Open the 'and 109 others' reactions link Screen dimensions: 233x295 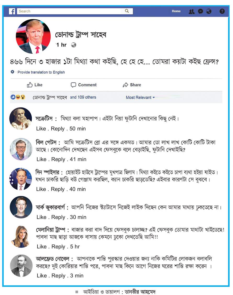tap(83, 97)
